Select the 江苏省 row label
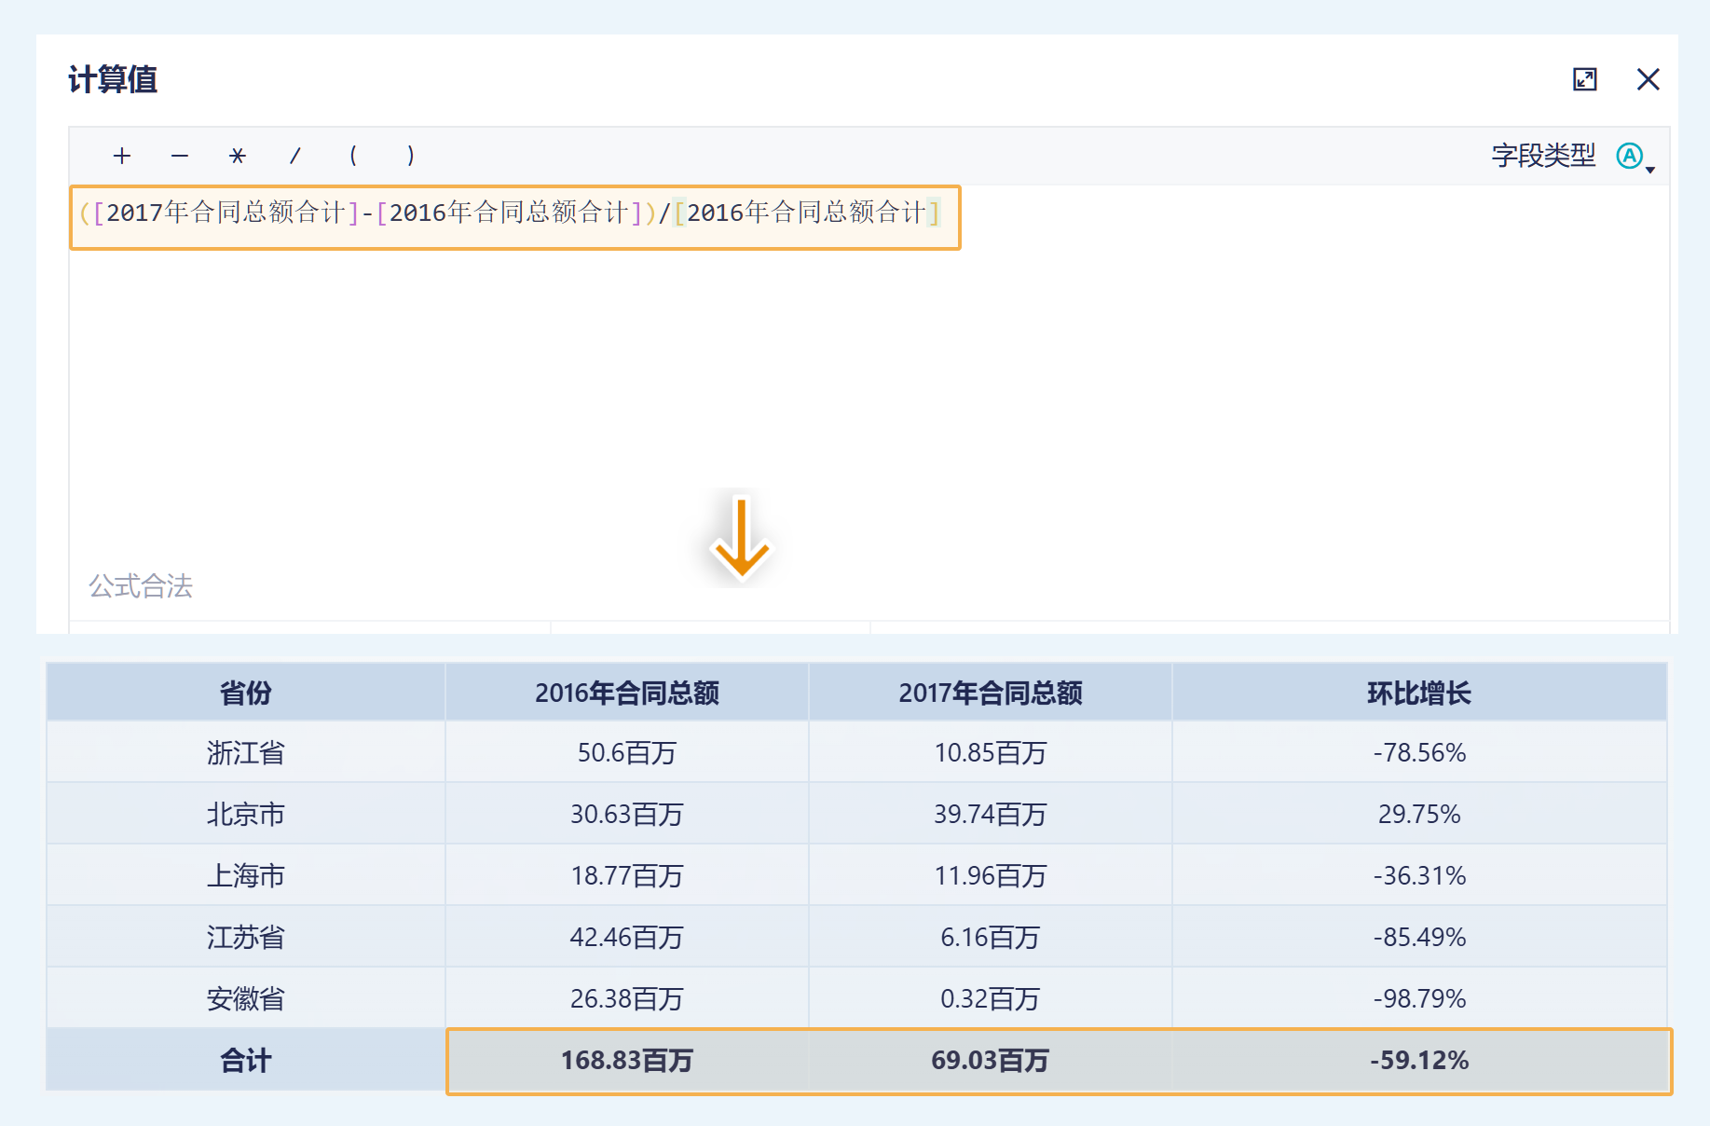Screen dimensions: 1710x1126 pyautogui.click(x=246, y=937)
